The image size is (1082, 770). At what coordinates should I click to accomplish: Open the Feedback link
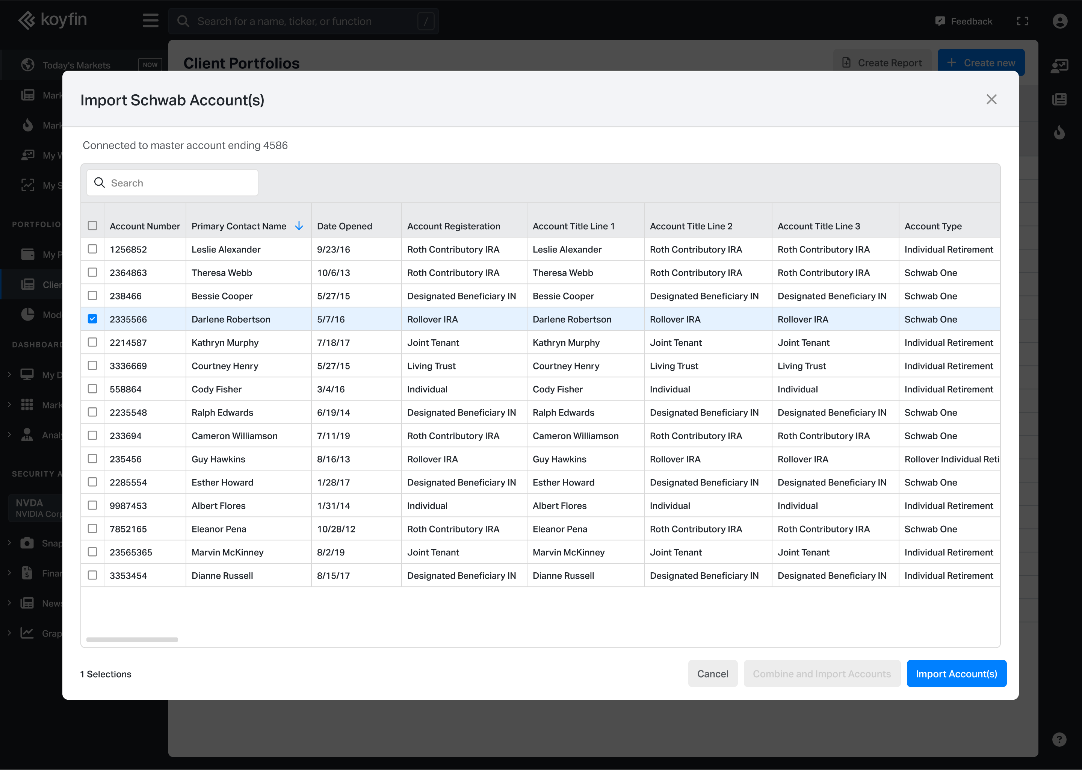tap(964, 21)
